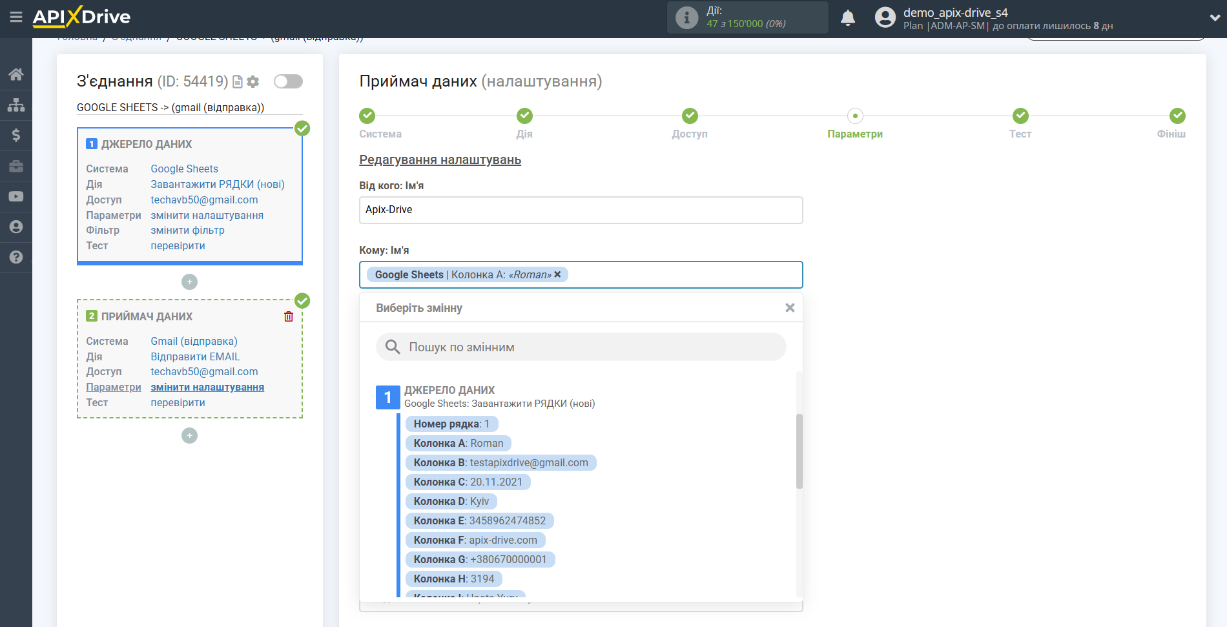Select variable 'Номер рядка: 1'

451,424
